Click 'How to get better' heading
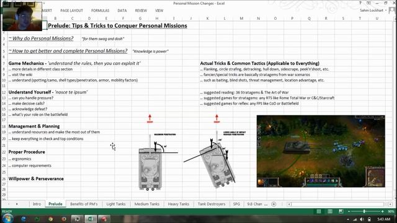The image size is (397, 223). tap(68, 51)
